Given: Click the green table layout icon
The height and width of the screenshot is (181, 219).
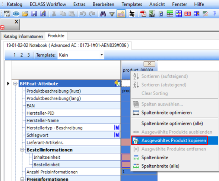Looking at the screenshot, I should (x=170, y=14).
